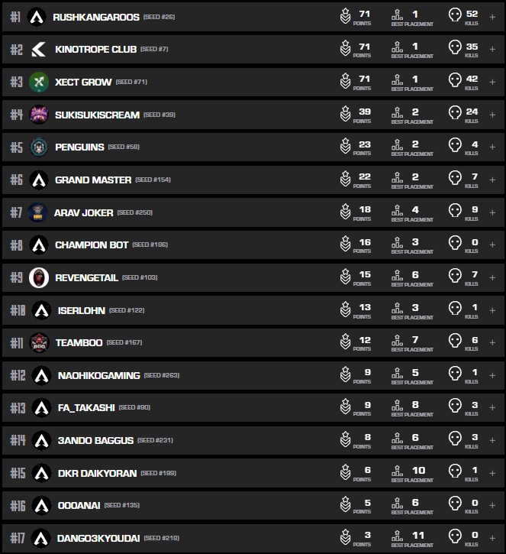Click the Sukisukiscream team avatar

click(x=39, y=115)
